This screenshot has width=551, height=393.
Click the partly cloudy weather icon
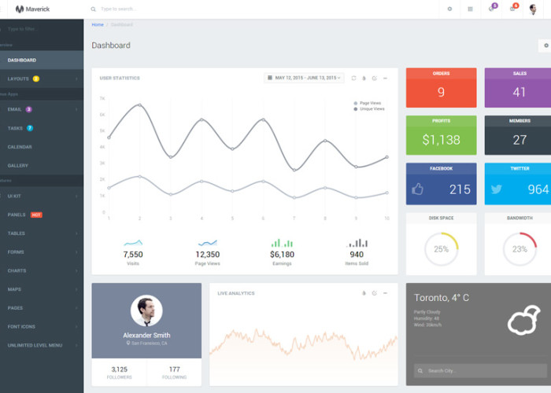click(524, 320)
